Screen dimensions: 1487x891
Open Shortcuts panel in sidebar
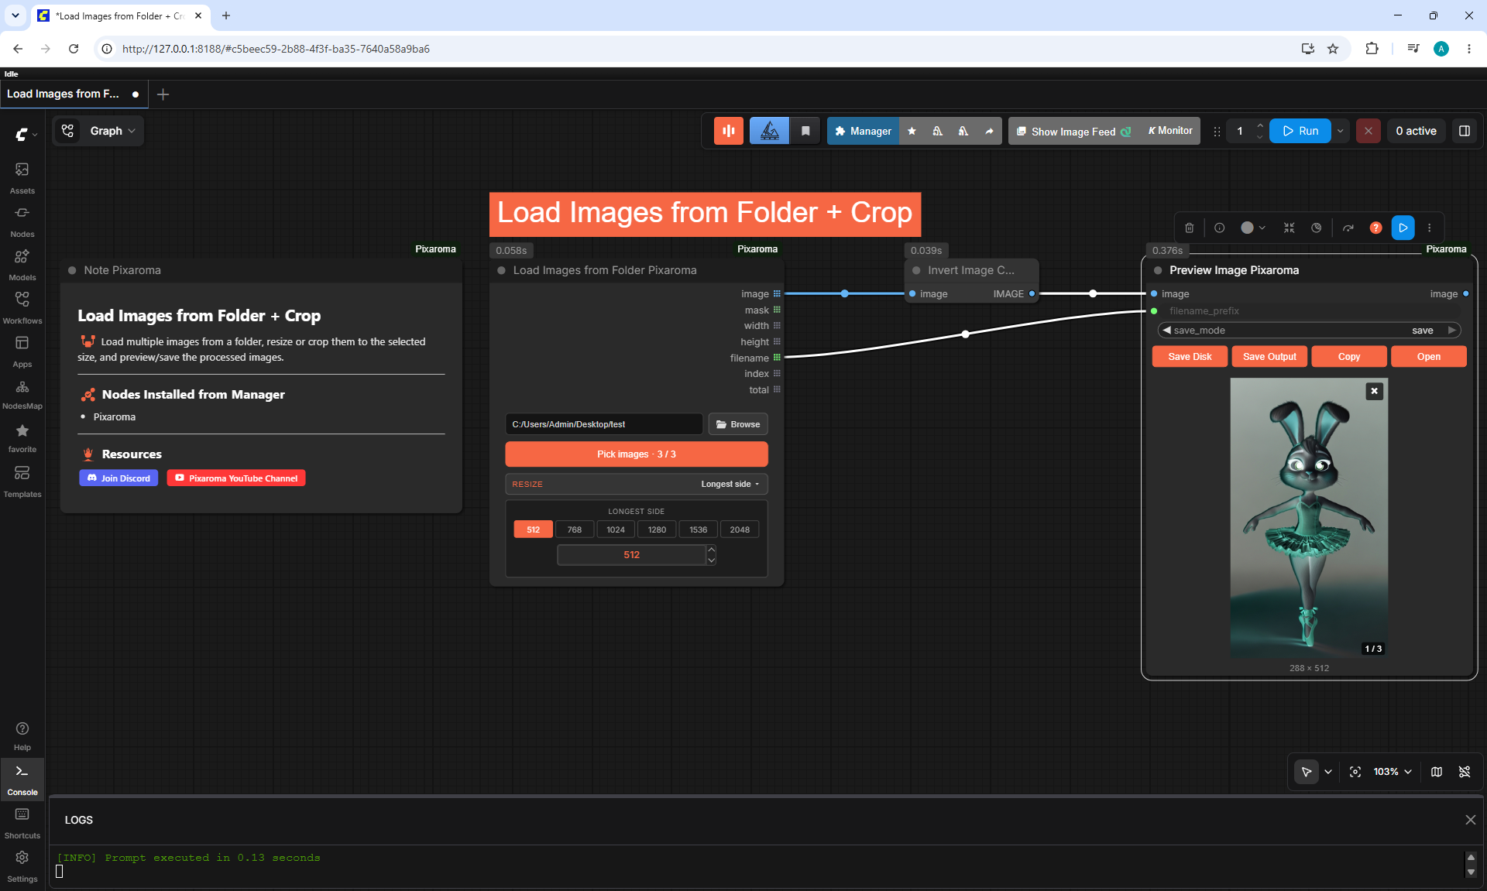(22, 823)
